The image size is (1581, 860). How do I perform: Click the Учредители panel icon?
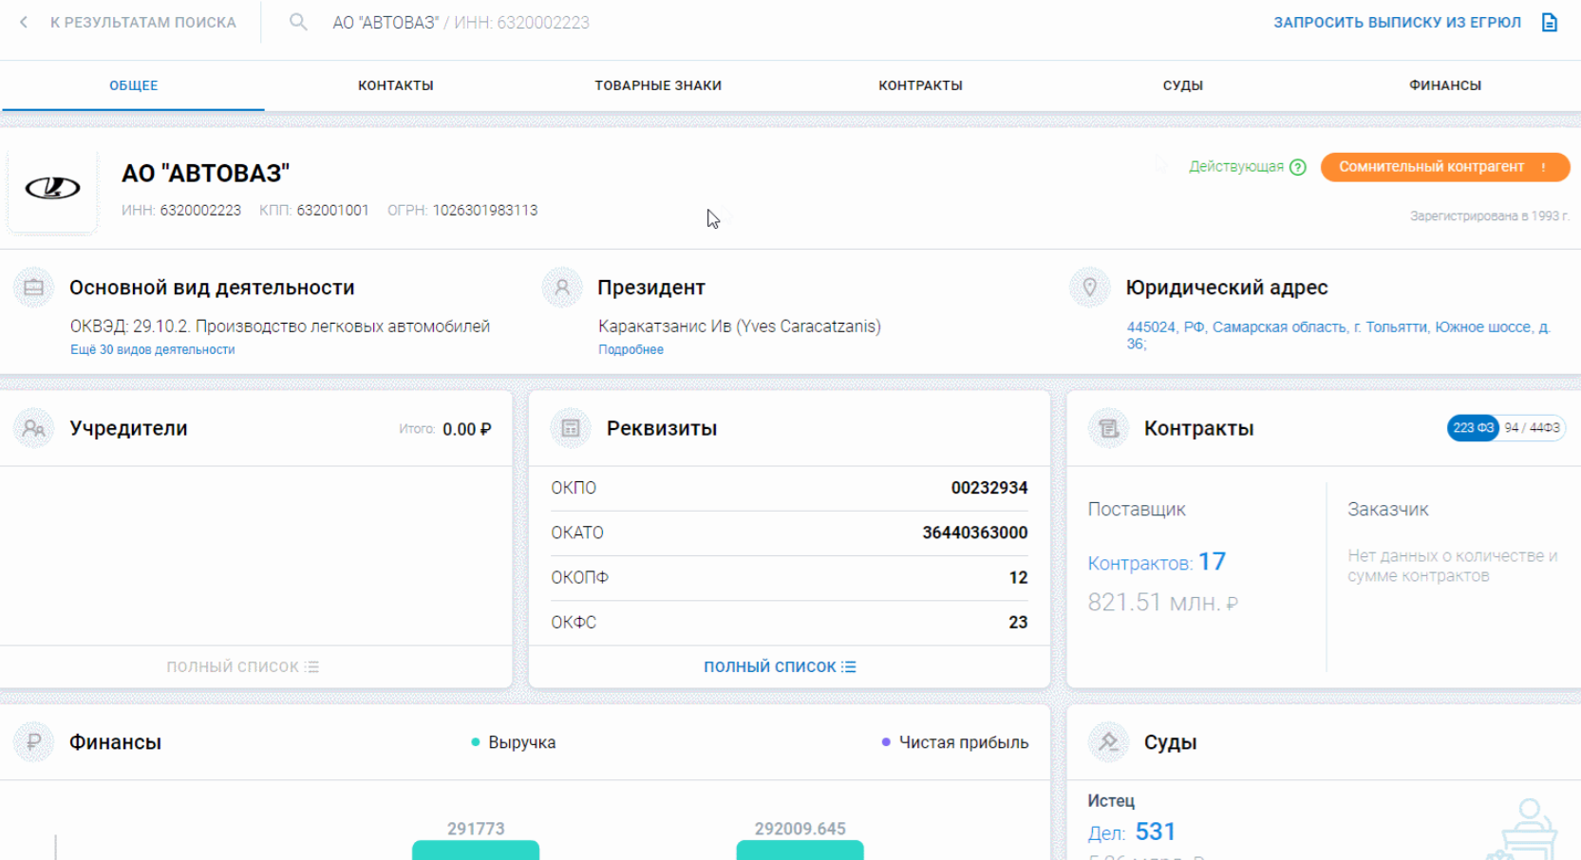(33, 428)
